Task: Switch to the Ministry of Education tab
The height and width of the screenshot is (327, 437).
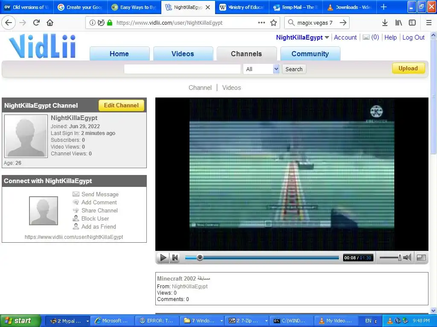Action: pos(242,7)
